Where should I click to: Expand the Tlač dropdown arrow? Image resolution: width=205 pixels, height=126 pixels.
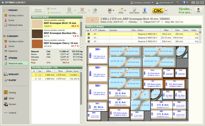pos(114,11)
